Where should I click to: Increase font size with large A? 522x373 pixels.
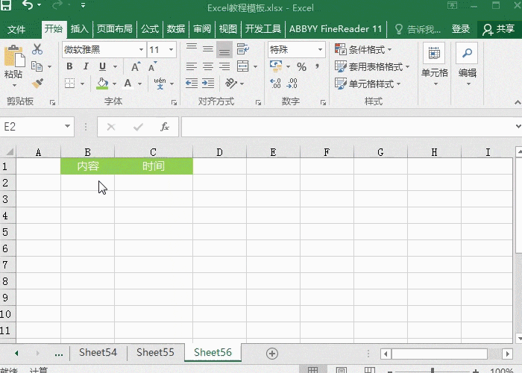coord(136,66)
